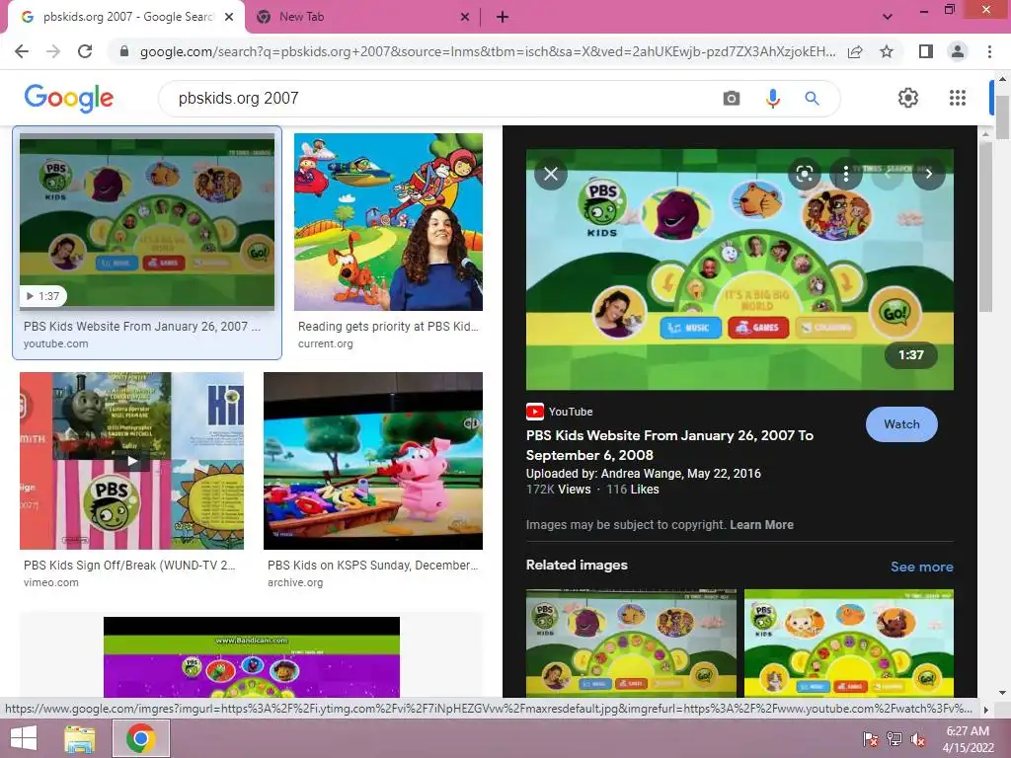Click the lock icon in the address bar
Viewport: 1011px width, 758px height.
[x=124, y=51]
